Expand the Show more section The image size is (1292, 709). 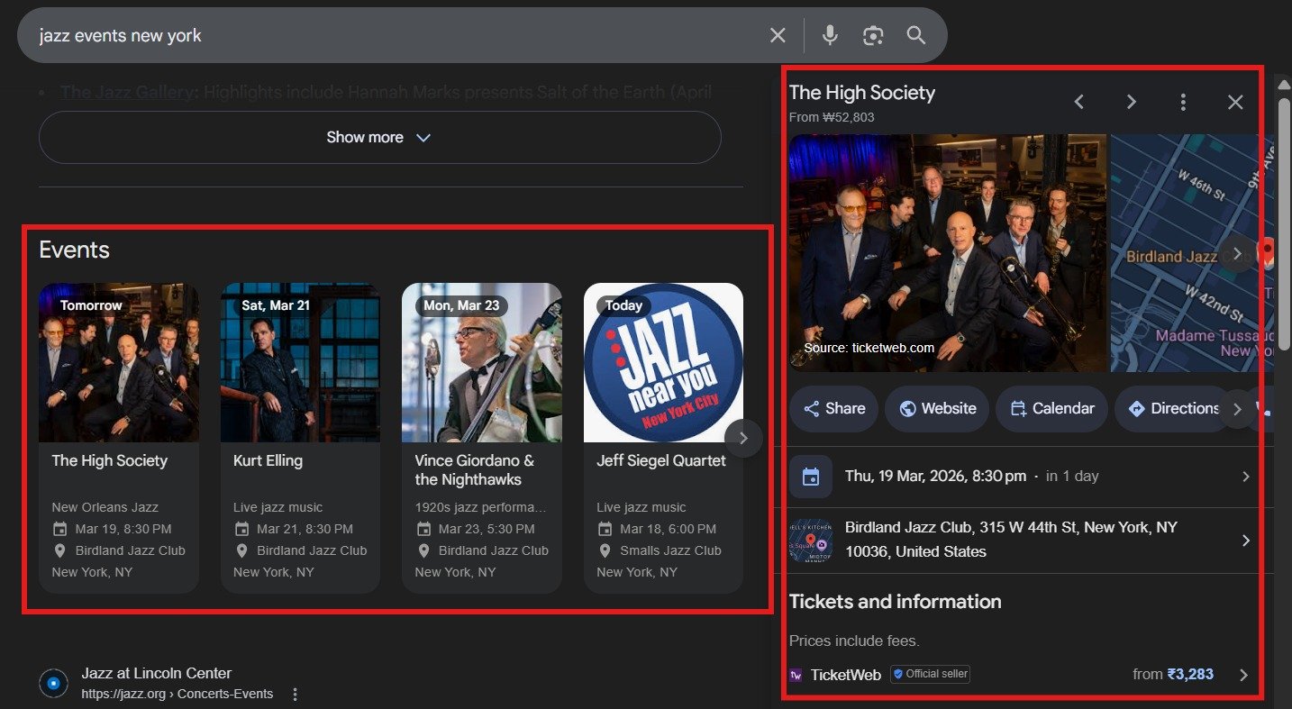pyautogui.click(x=379, y=137)
